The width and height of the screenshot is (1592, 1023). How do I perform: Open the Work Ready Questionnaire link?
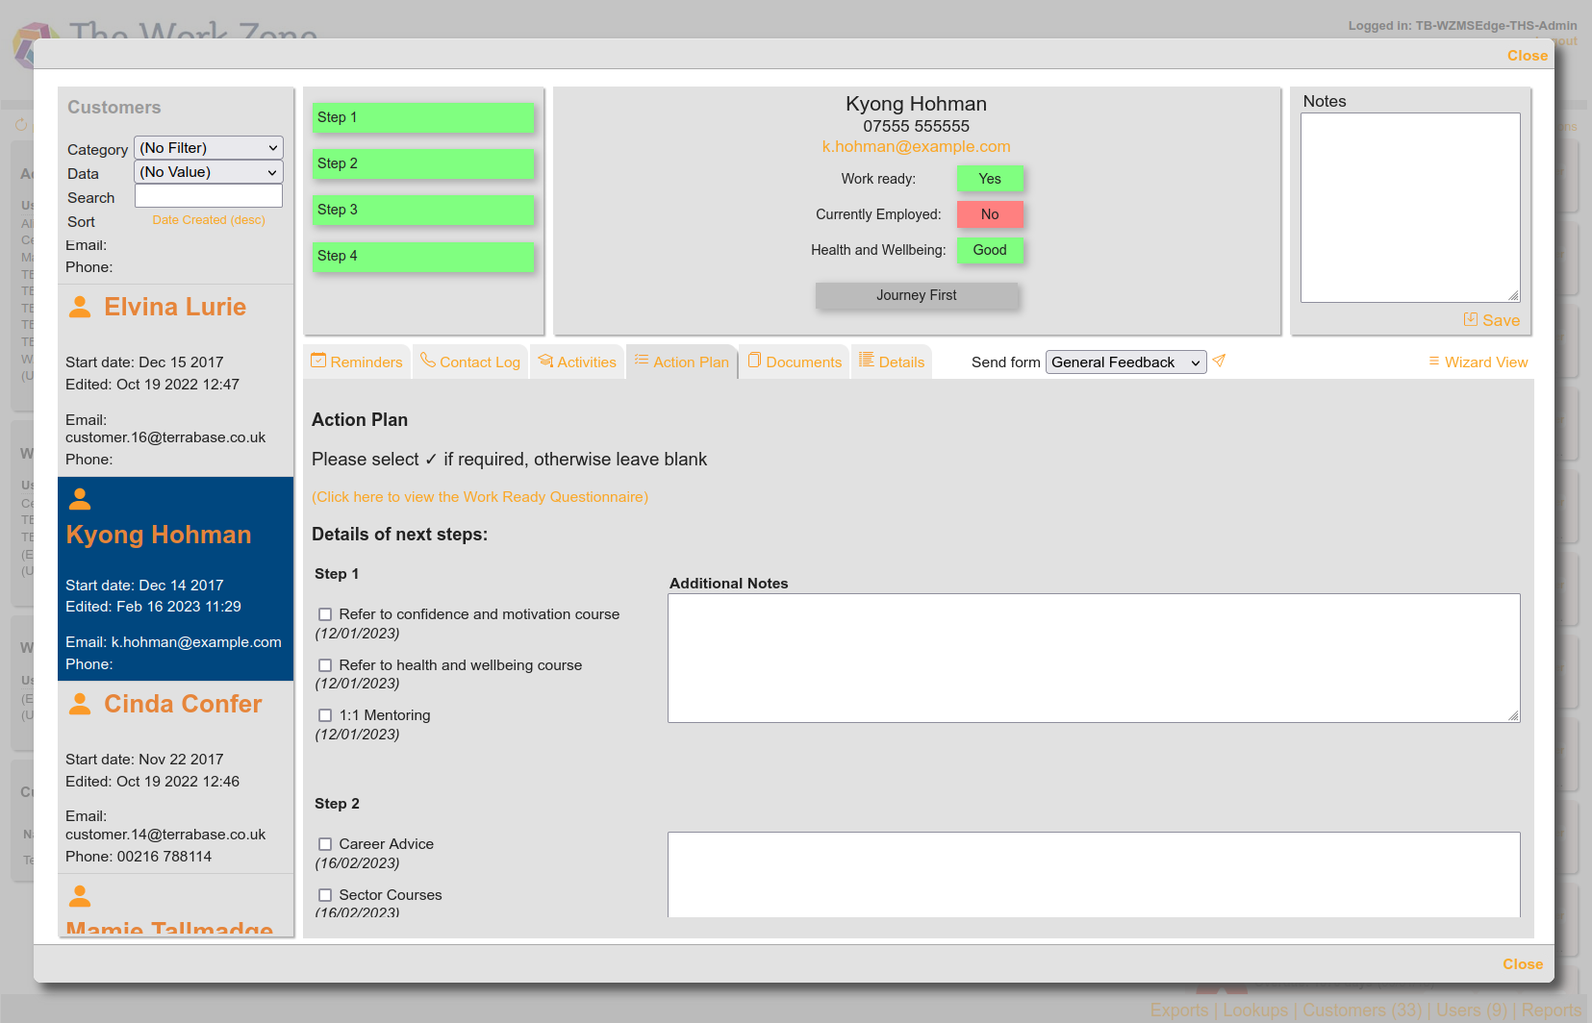pos(480,497)
